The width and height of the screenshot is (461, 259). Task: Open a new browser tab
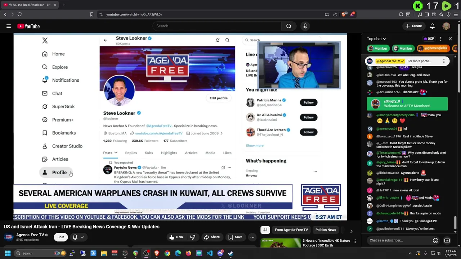(64, 5)
